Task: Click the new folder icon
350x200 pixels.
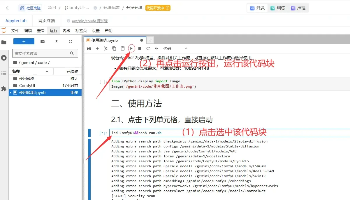Action: coord(43,41)
